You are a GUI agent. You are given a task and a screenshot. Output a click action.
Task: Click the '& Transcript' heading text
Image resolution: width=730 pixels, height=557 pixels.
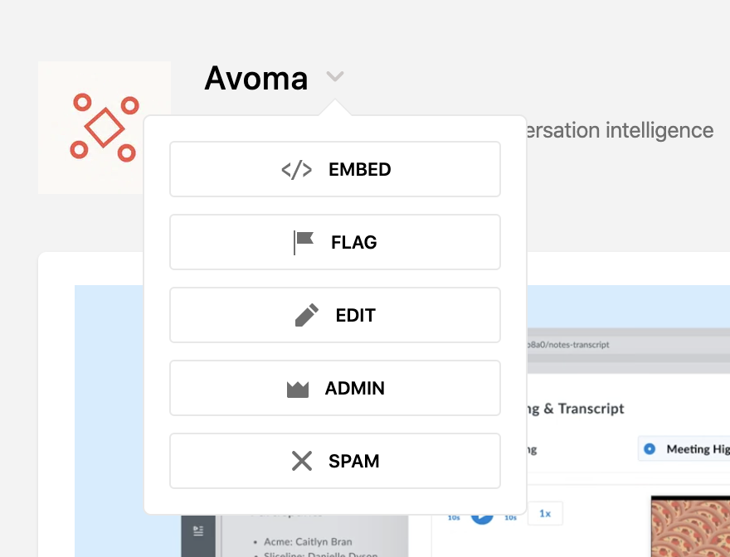point(584,409)
